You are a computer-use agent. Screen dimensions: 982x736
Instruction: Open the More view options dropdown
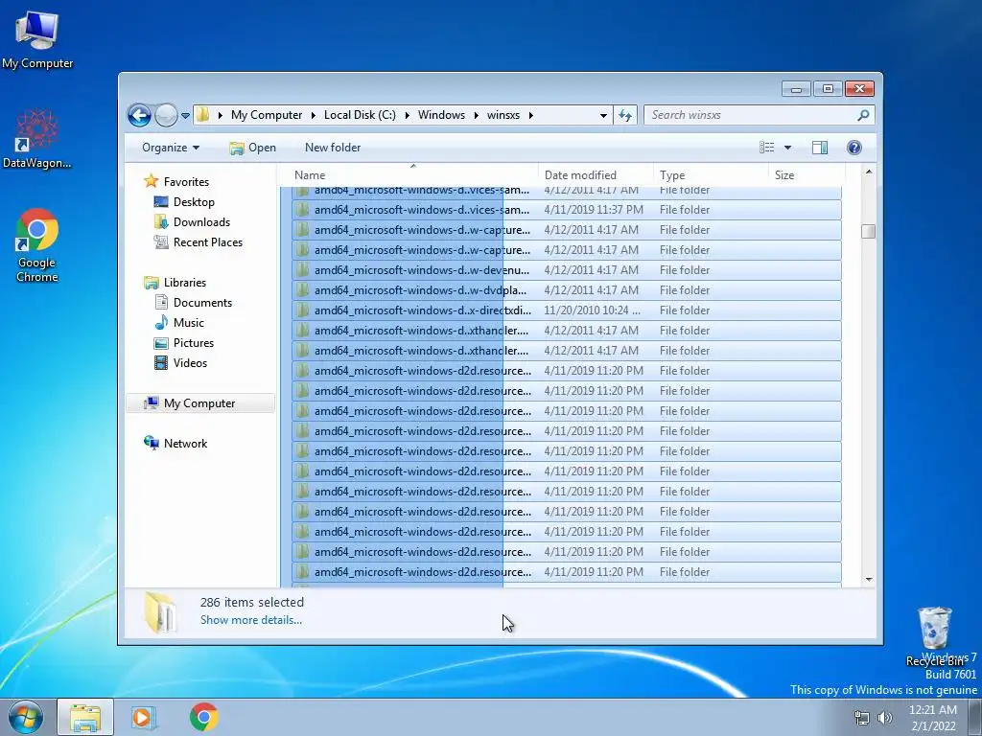click(787, 148)
